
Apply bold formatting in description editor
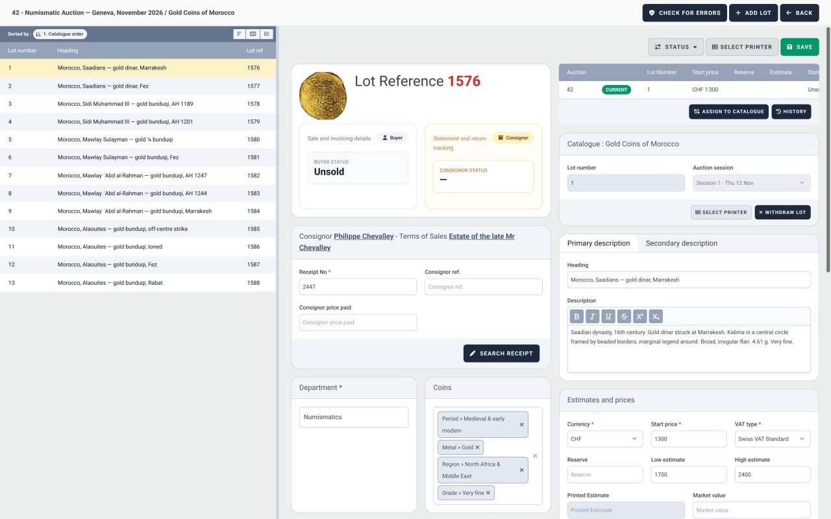coord(577,316)
